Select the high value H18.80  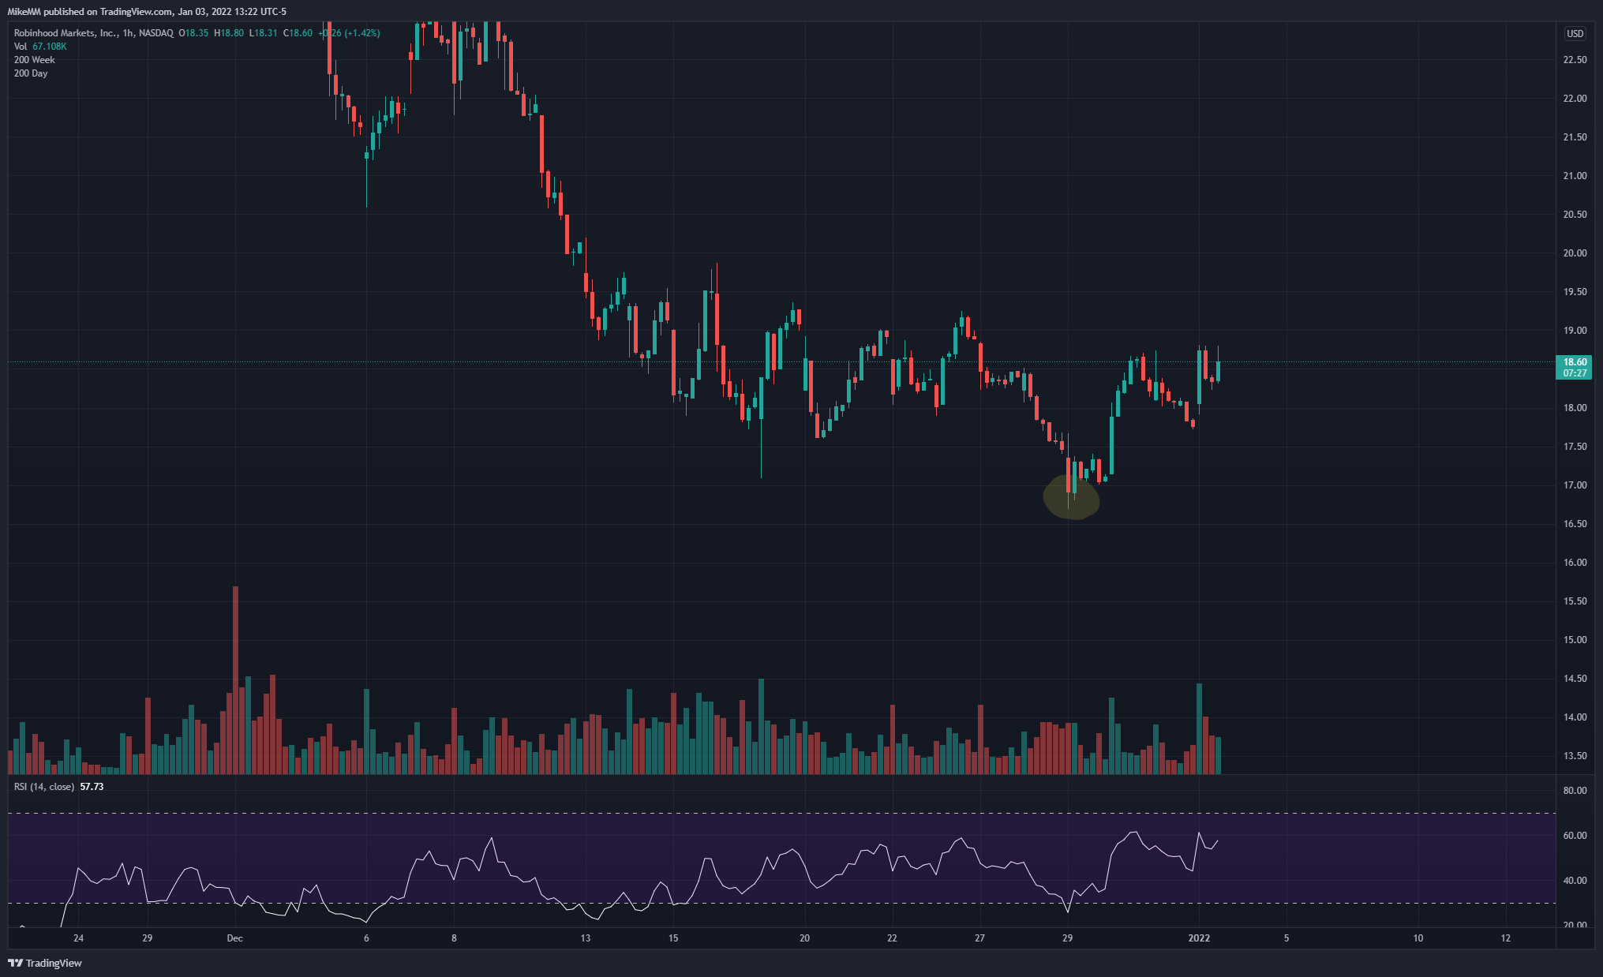(229, 33)
